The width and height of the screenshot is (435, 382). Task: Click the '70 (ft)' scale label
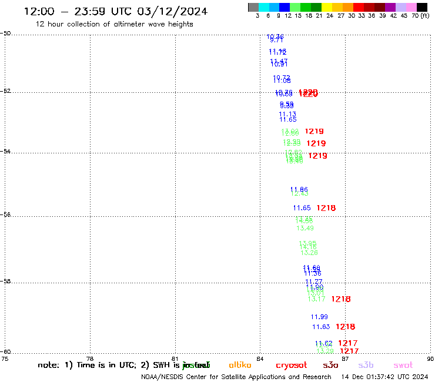420,15
